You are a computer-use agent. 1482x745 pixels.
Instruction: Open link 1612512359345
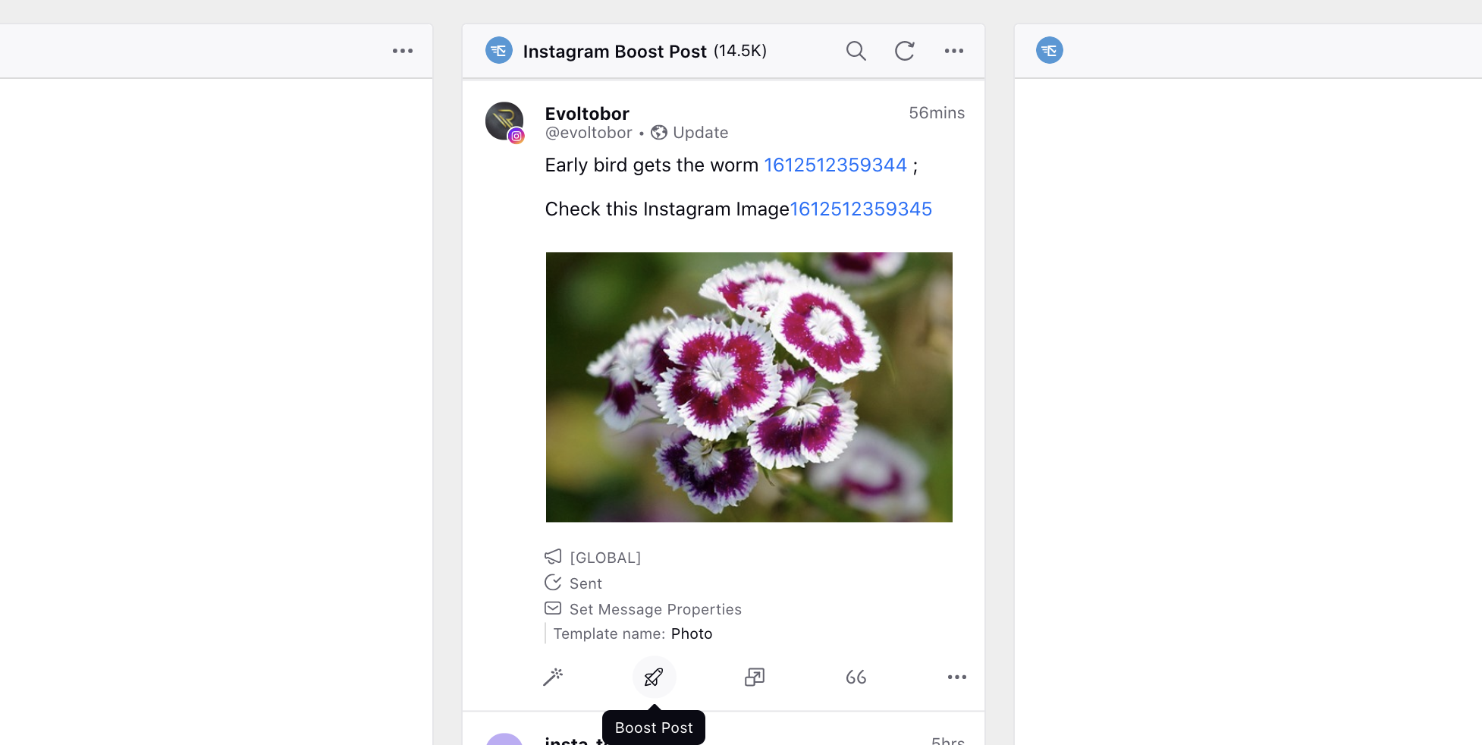[861, 209]
